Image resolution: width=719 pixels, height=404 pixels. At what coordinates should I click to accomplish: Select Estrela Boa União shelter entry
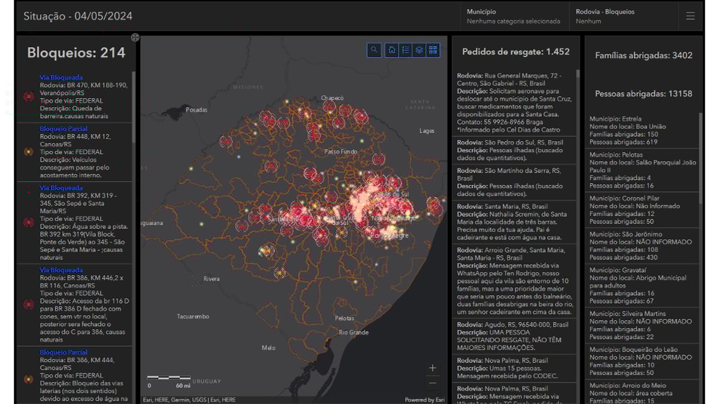(641, 130)
